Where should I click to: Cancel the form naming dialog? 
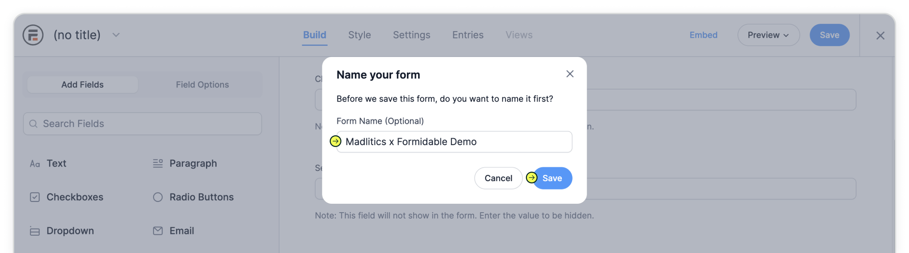point(498,178)
